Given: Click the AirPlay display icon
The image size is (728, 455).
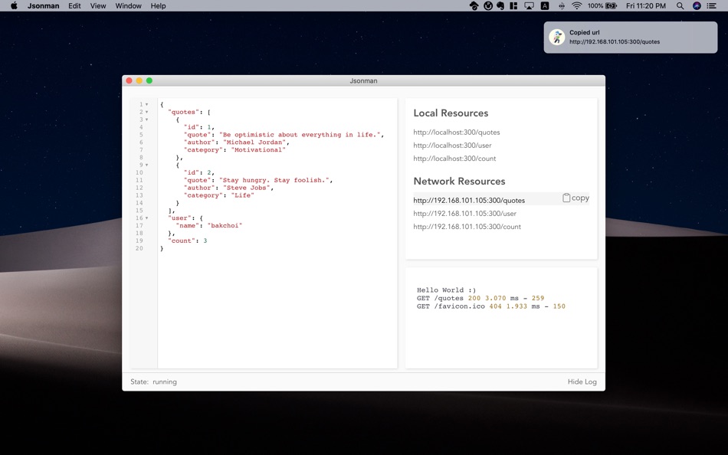Looking at the screenshot, I should [x=529, y=6].
